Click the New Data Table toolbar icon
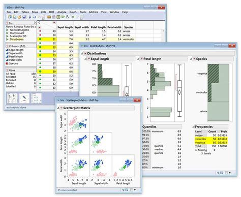241x197 pixels. pyautogui.click(x=10, y=17)
